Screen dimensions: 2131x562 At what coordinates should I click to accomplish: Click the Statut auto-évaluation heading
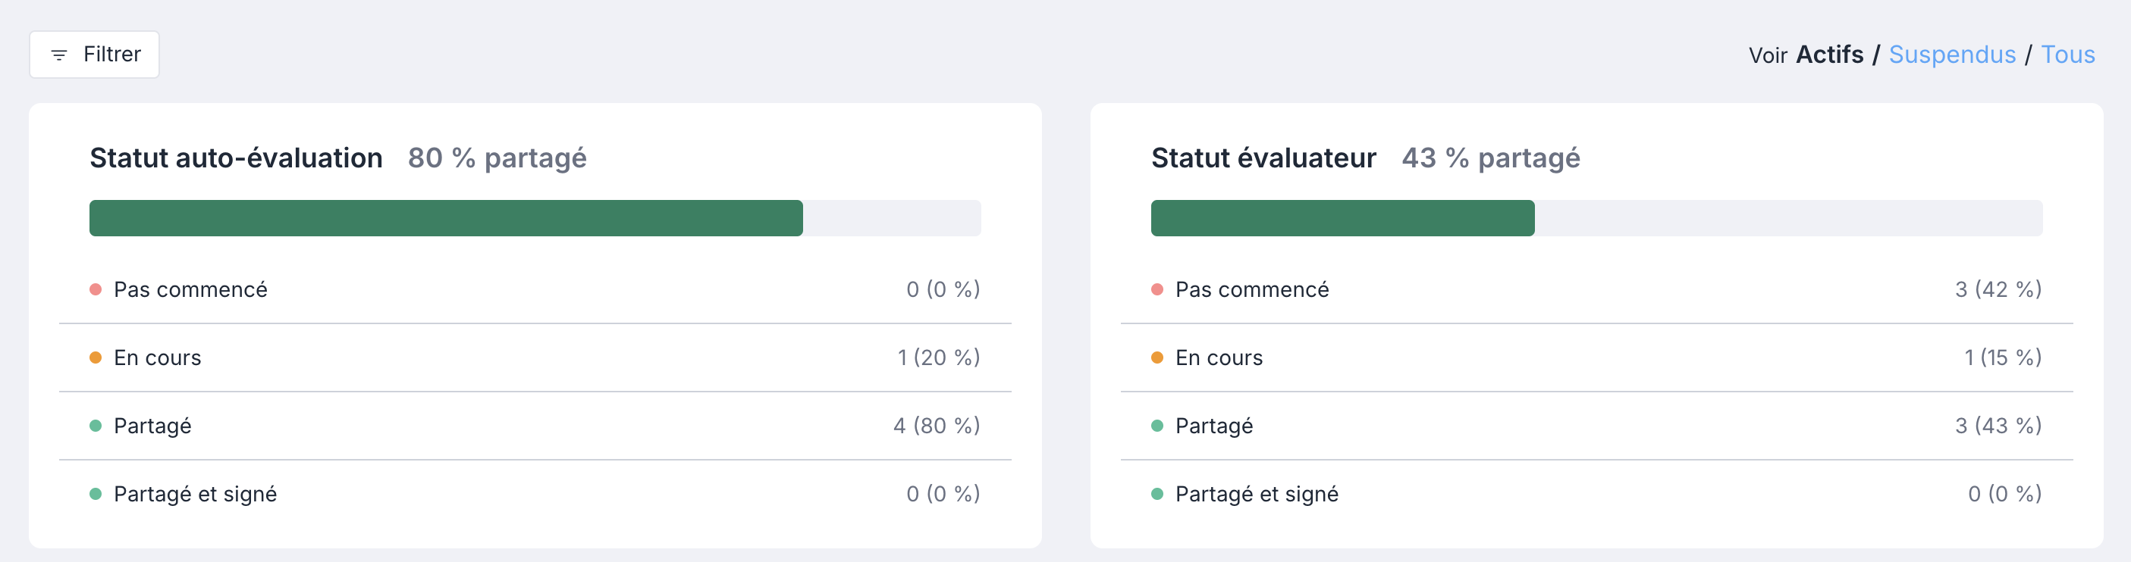tap(236, 158)
